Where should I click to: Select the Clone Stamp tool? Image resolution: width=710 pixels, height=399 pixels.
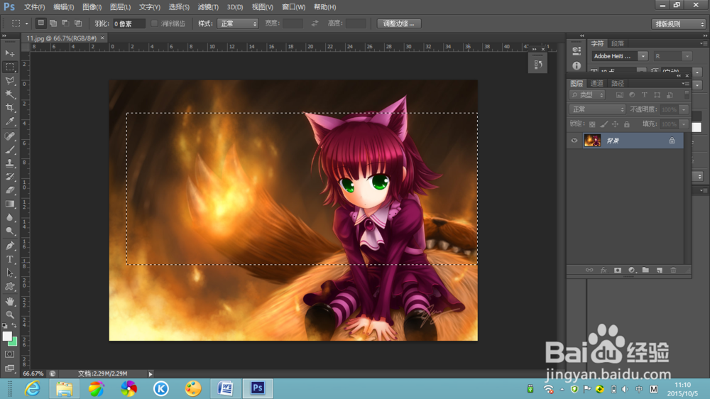click(x=9, y=163)
